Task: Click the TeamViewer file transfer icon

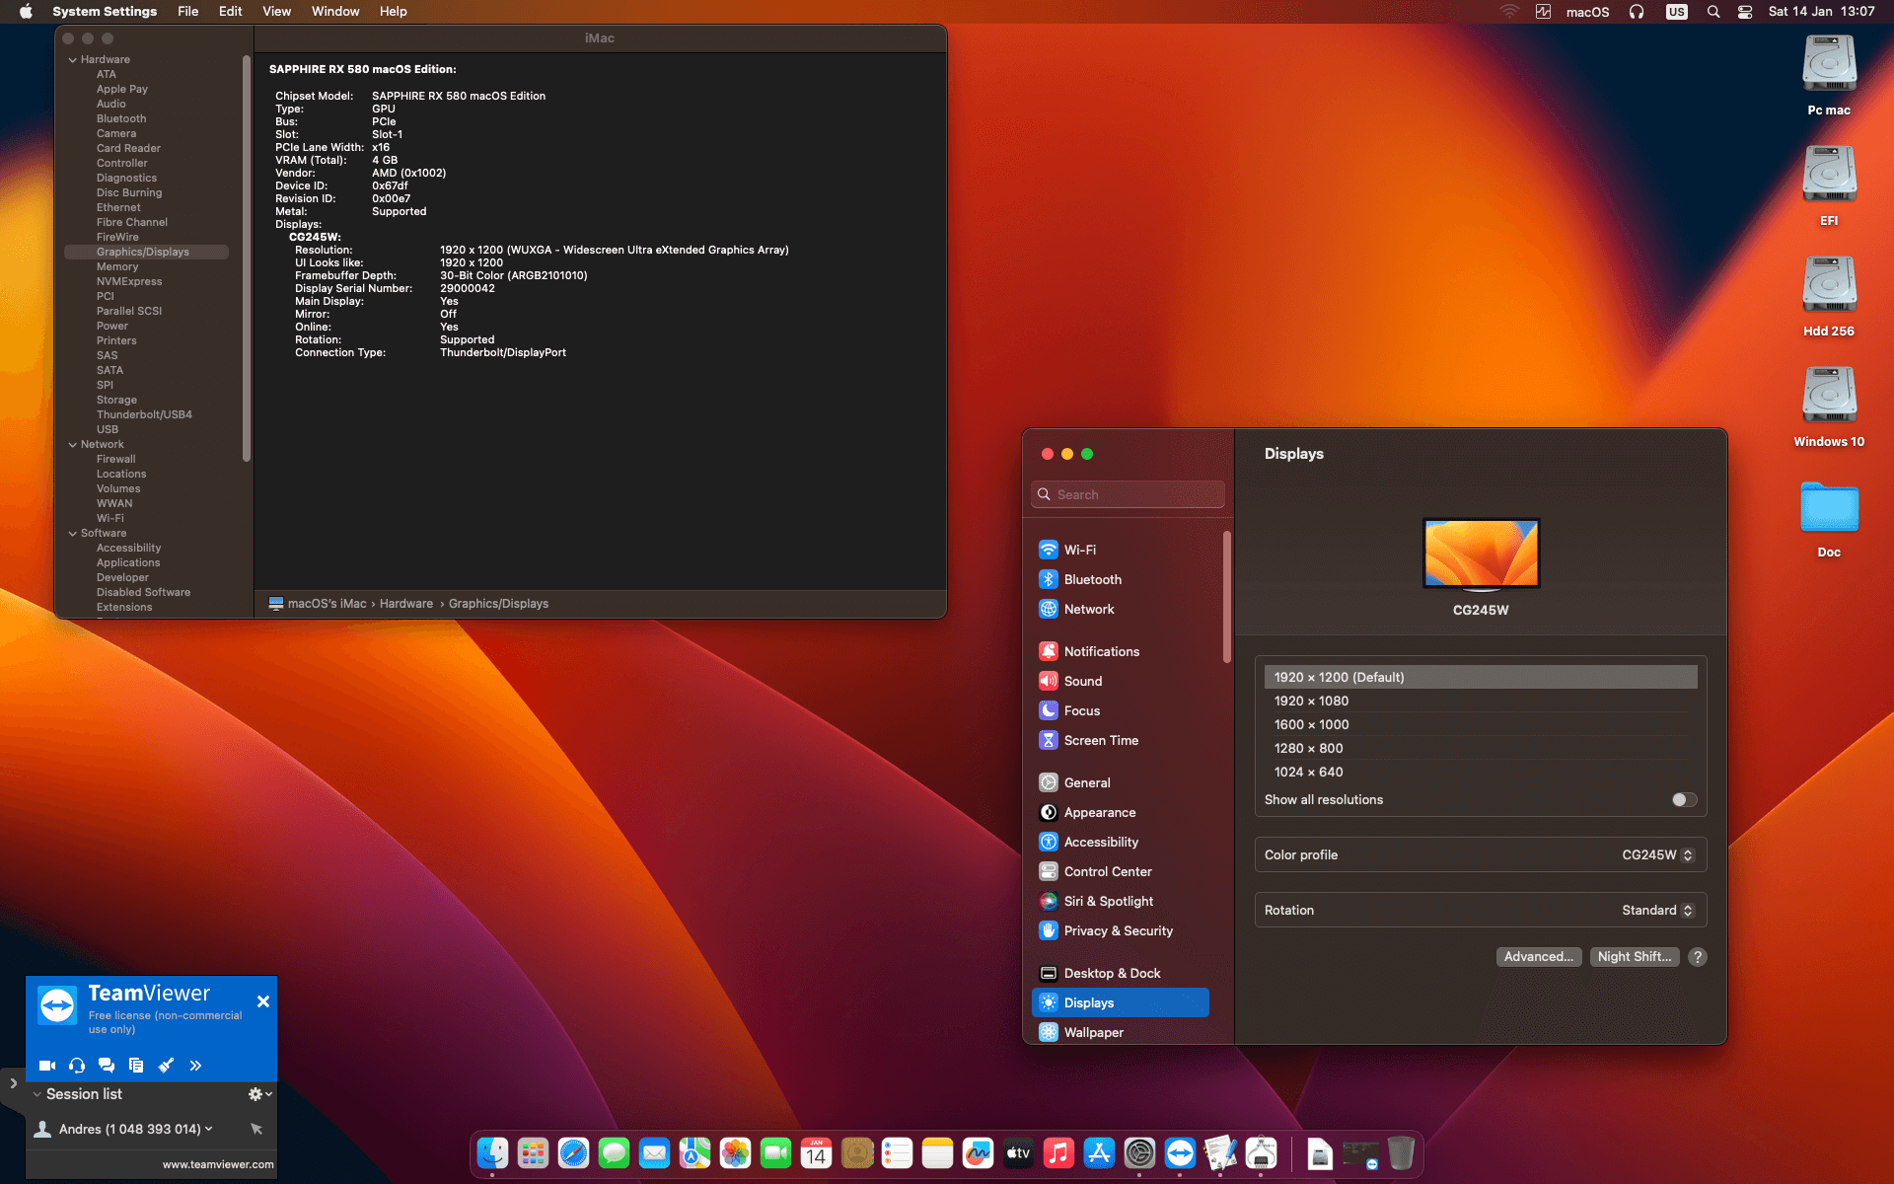Action: (x=136, y=1066)
